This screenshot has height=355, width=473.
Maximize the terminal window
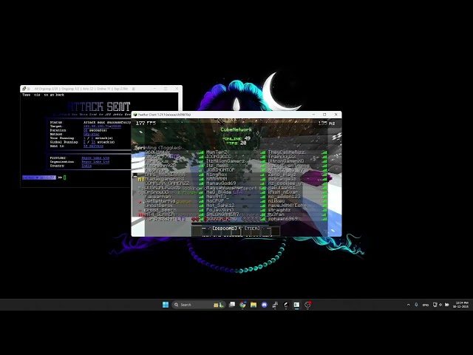pos(166,89)
